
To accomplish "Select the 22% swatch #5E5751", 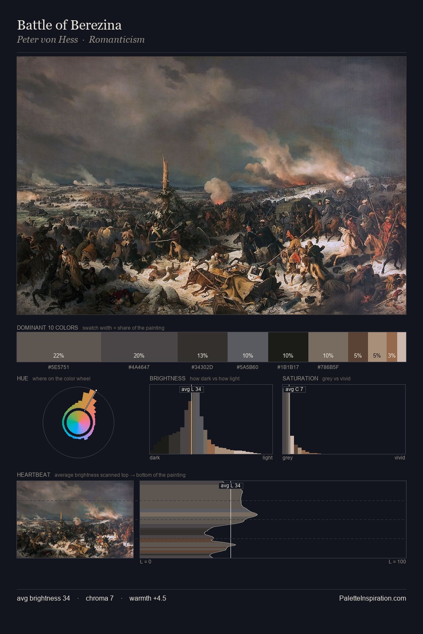I will [59, 347].
